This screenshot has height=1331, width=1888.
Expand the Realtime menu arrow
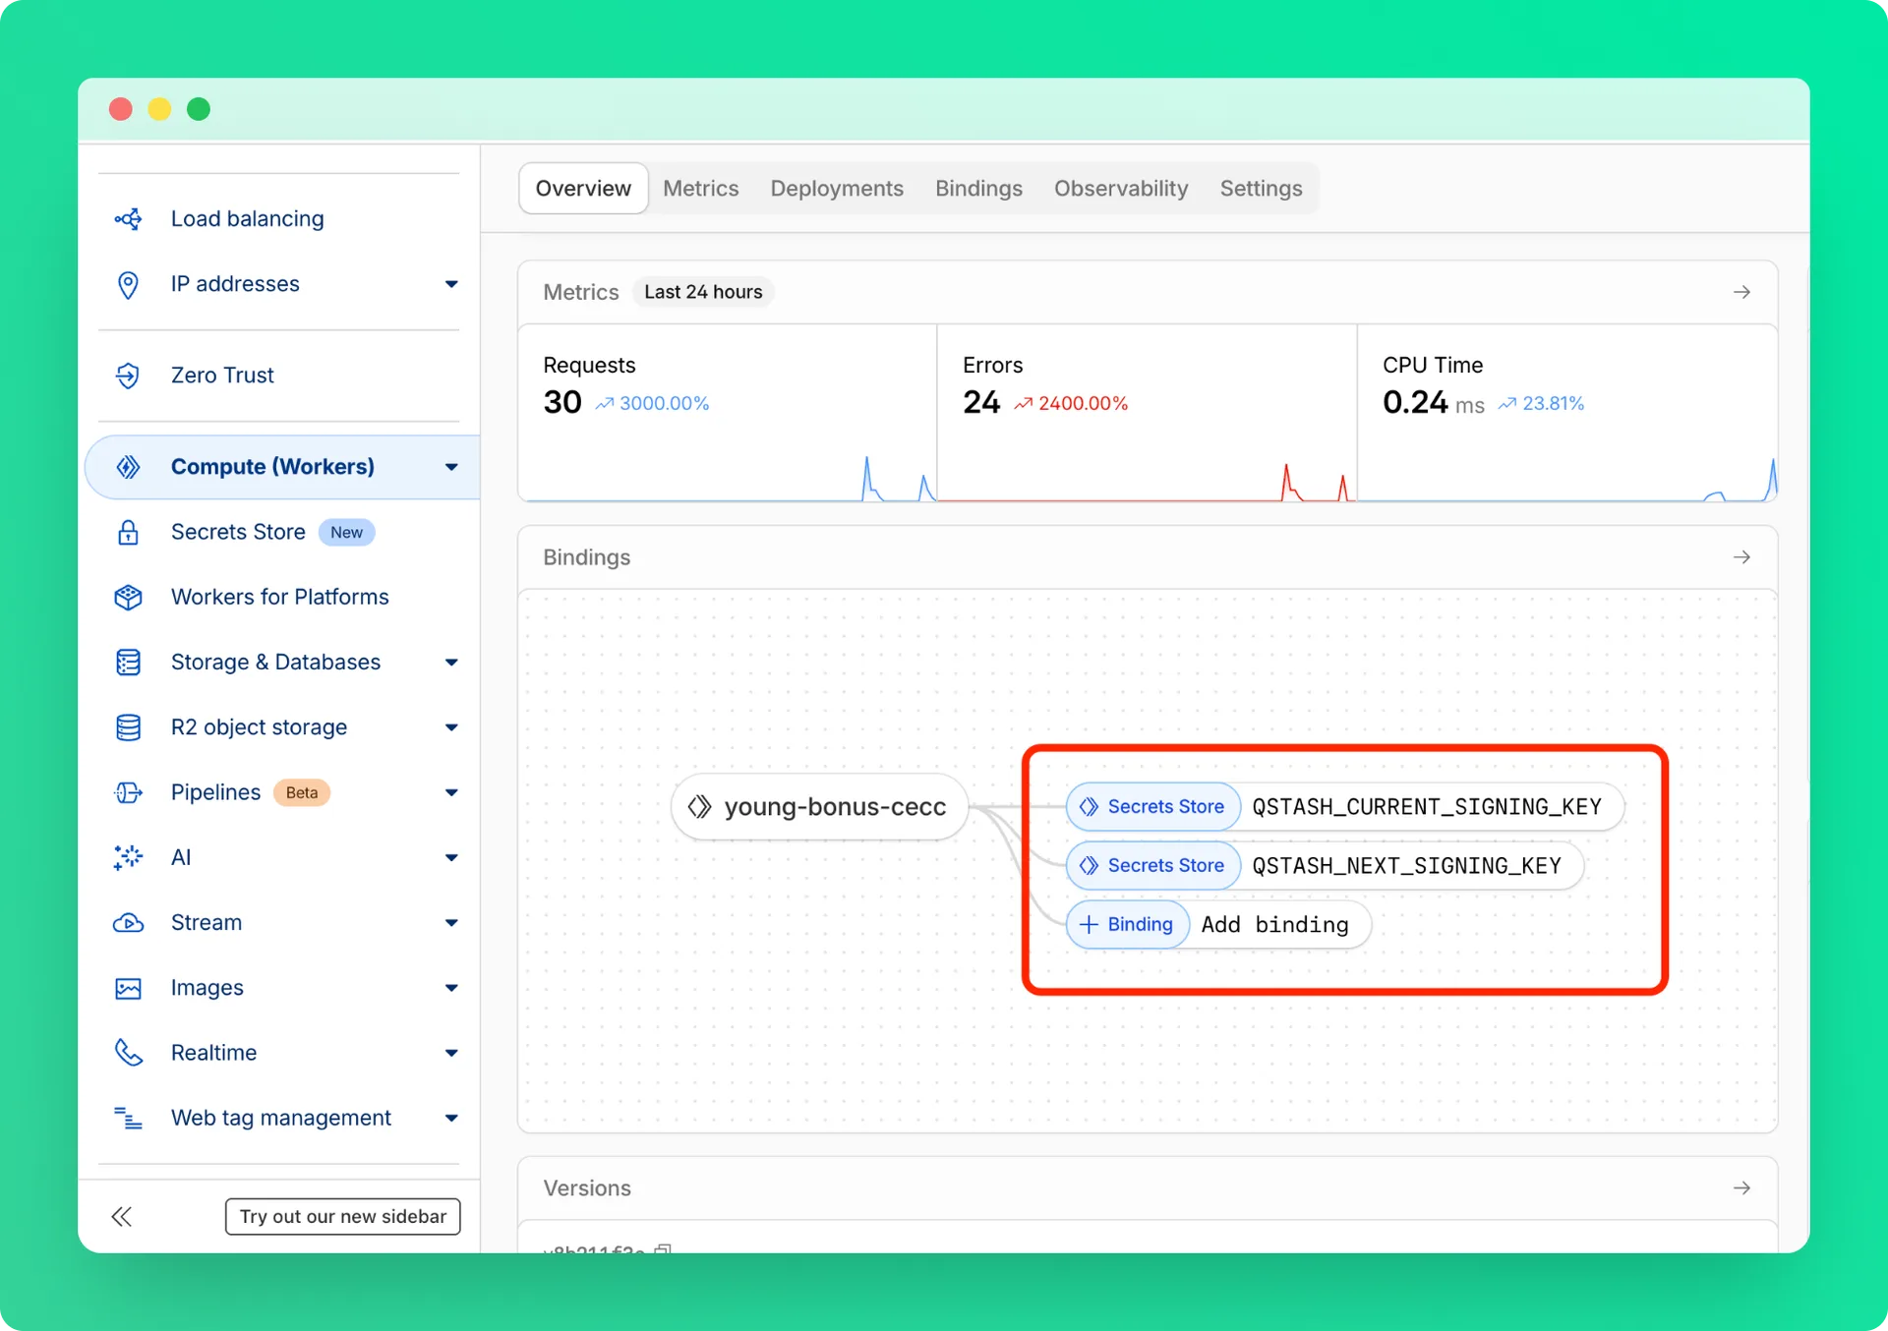451,1053
